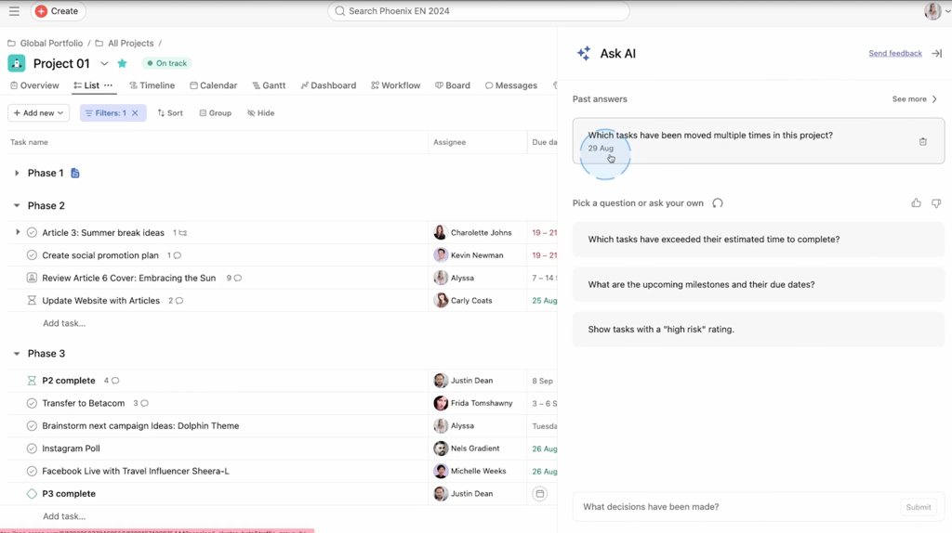The width and height of the screenshot is (952, 533).
Task: Open the Filters: 1 control
Action: (x=106, y=112)
